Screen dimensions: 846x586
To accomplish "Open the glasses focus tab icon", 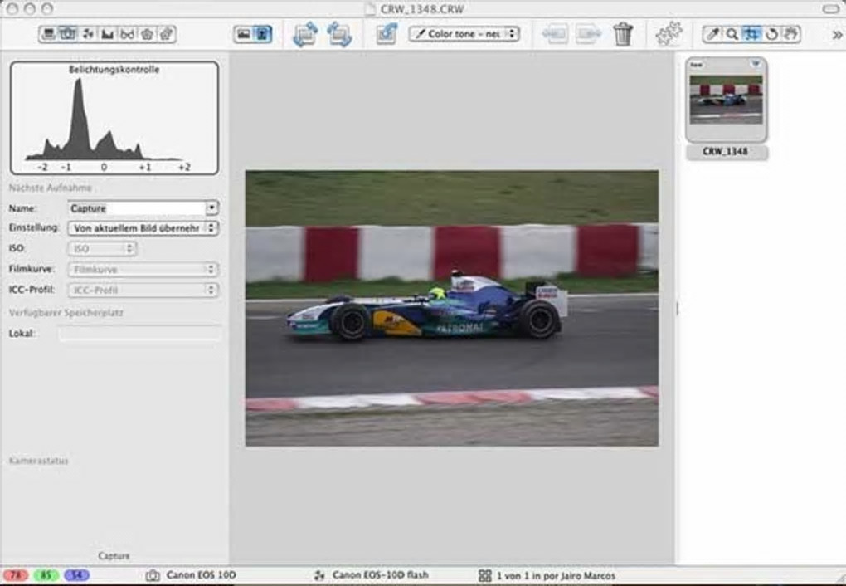I will tap(127, 34).
